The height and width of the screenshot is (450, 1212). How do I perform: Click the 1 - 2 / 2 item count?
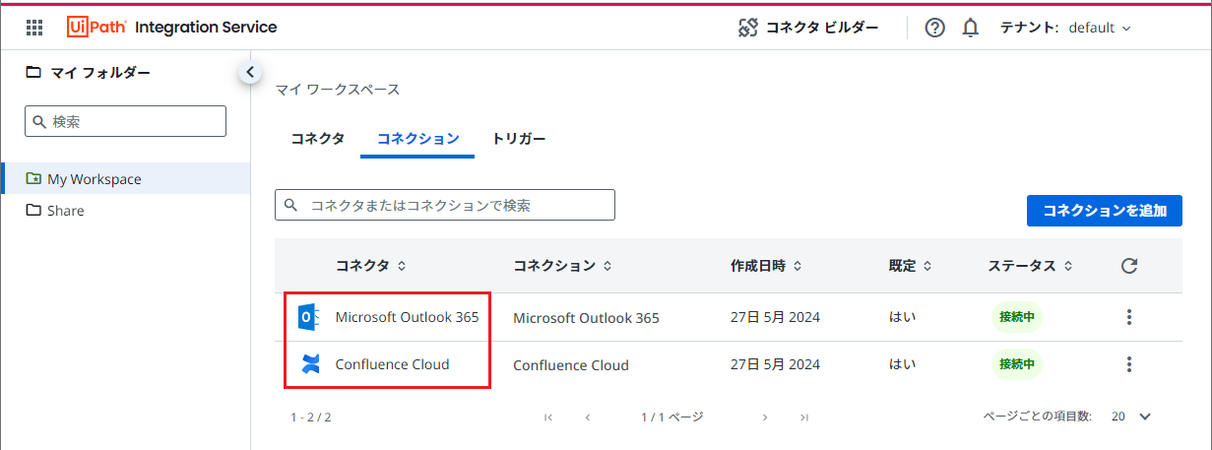[311, 418]
